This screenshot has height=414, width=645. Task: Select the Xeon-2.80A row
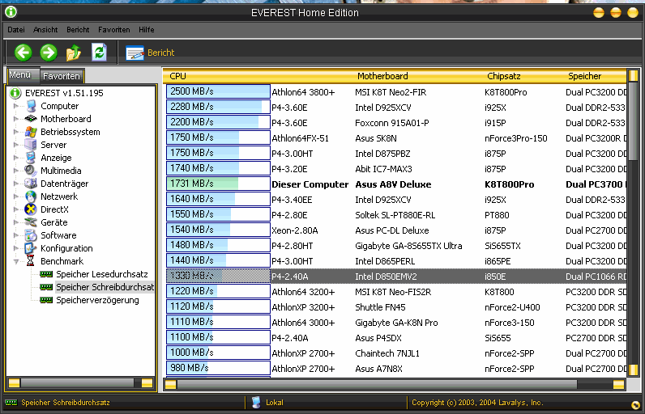click(395, 230)
